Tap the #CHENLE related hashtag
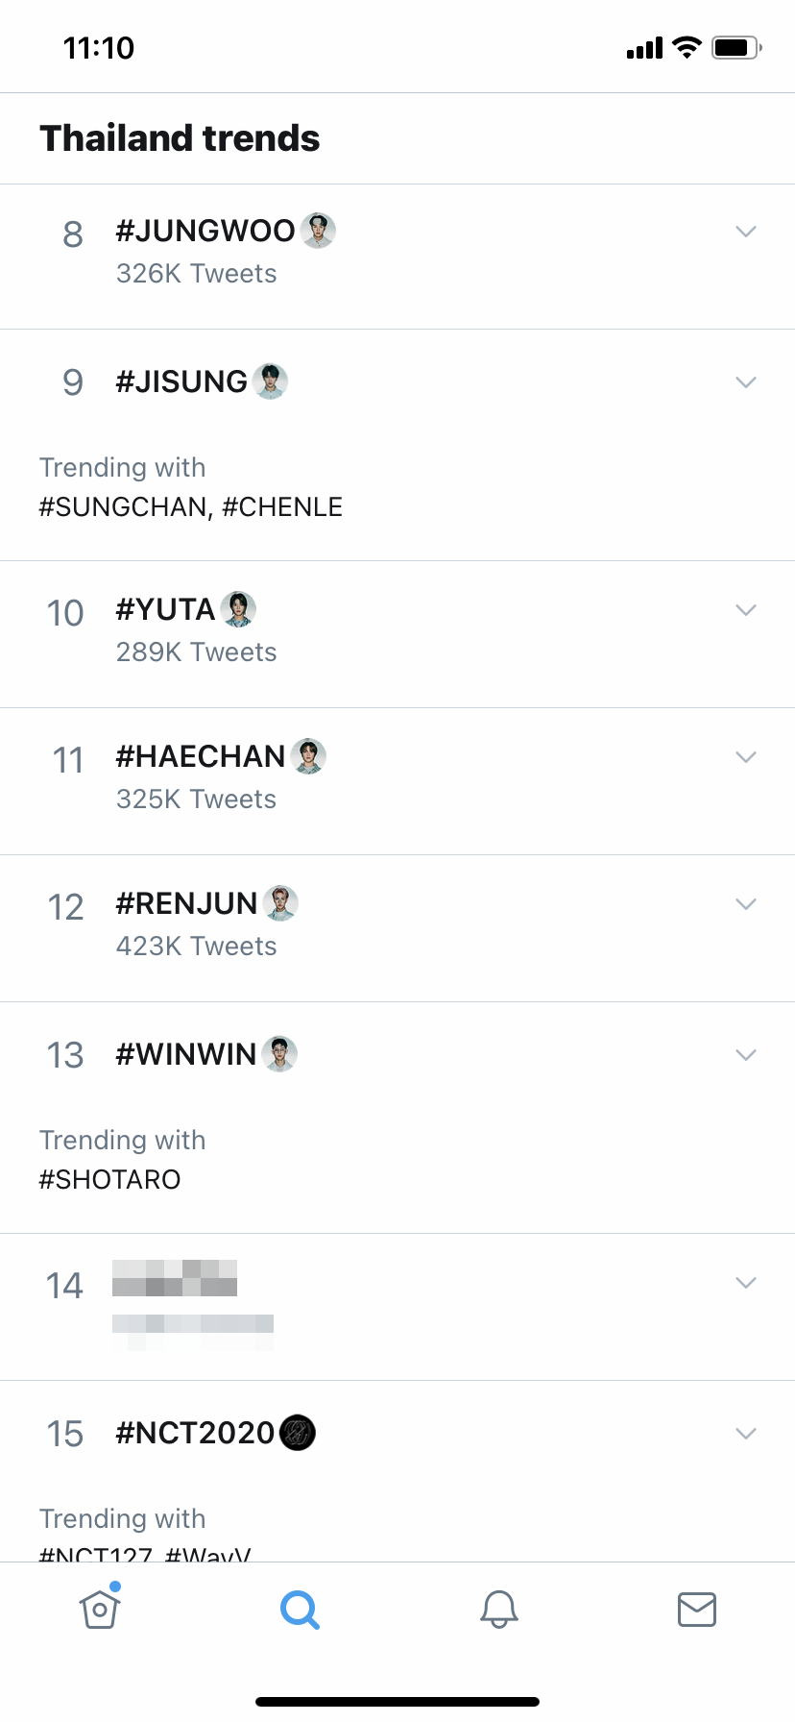 pos(282,507)
